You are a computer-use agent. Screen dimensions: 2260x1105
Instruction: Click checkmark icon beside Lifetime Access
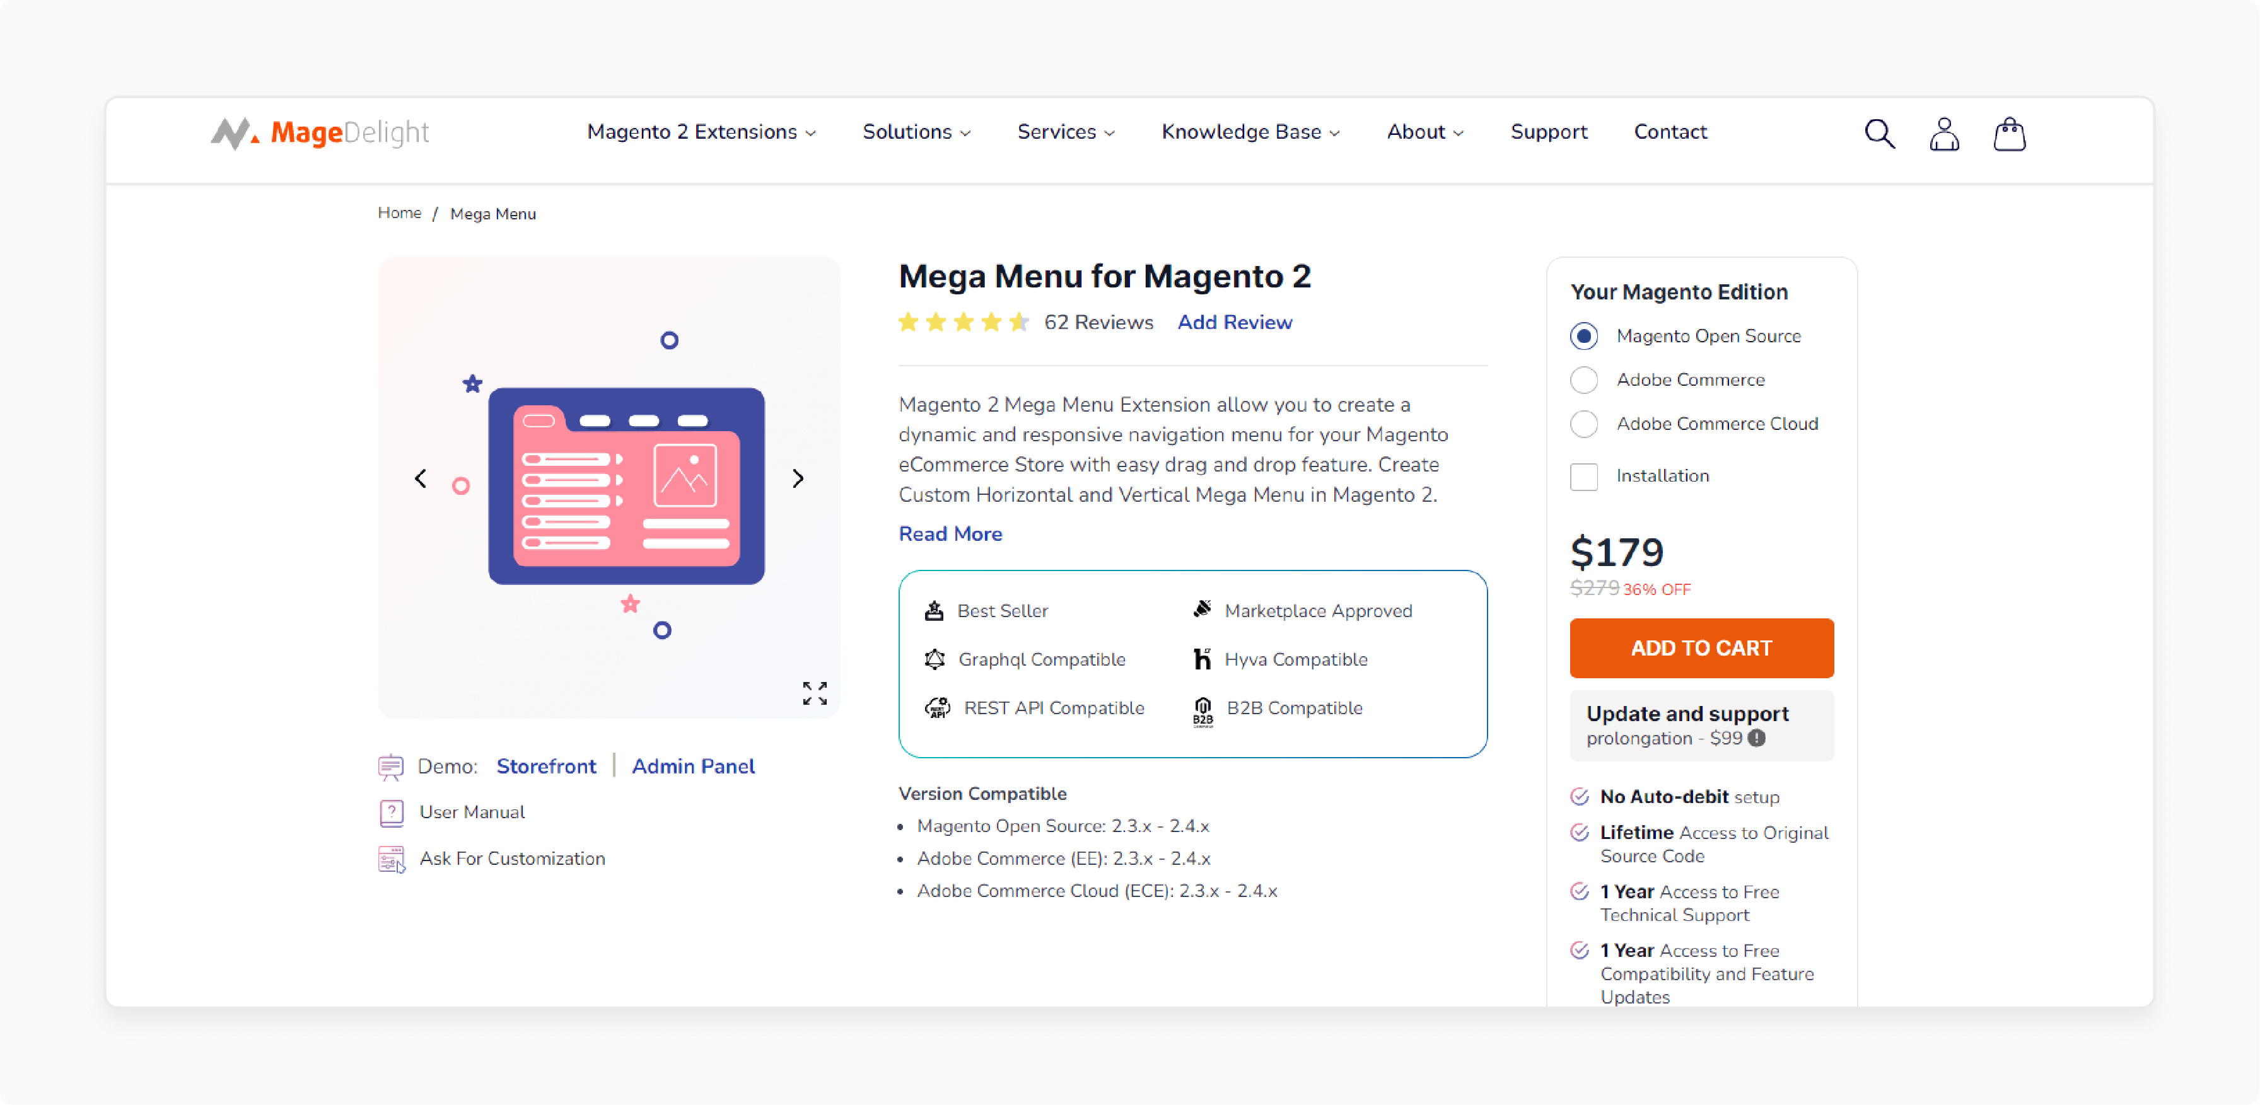[1579, 832]
